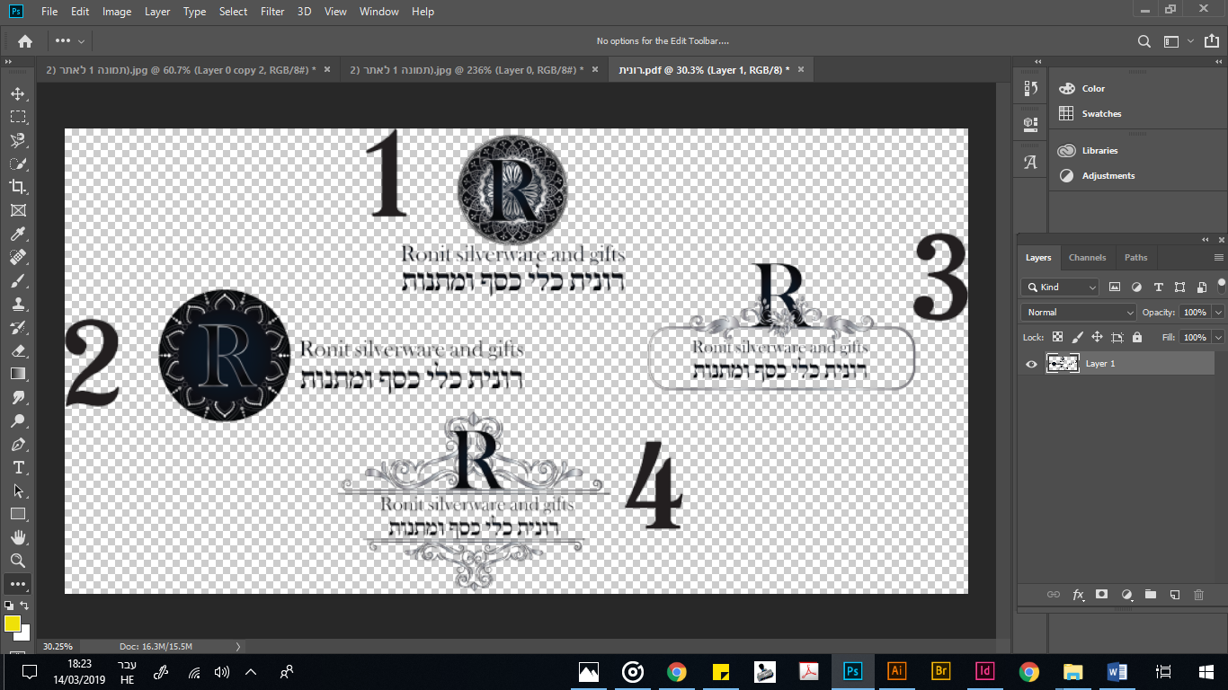The image size is (1228, 690).
Task: Select the Layer 1 thumbnail
Action: pos(1063,363)
